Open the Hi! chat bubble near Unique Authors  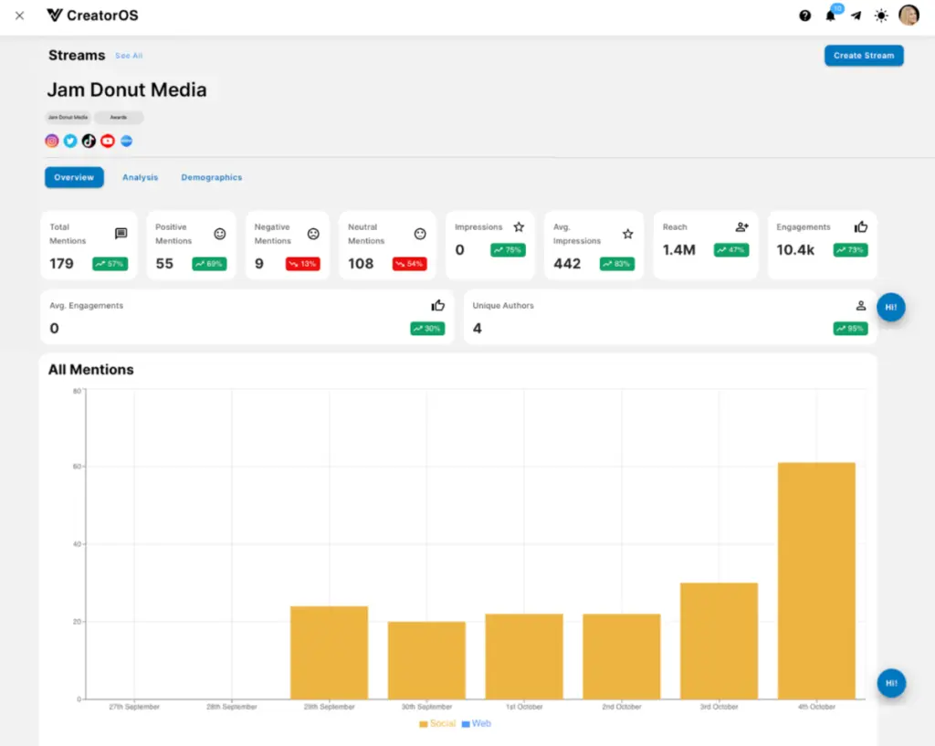coord(891,308)
